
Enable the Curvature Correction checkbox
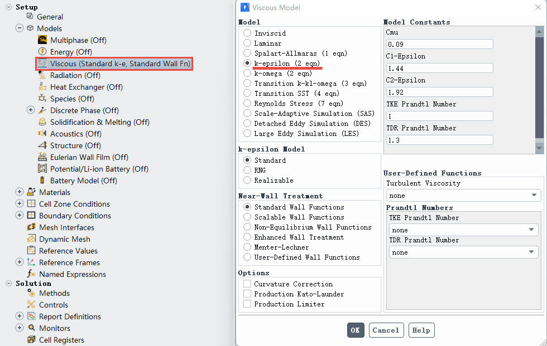pos(247,284)
